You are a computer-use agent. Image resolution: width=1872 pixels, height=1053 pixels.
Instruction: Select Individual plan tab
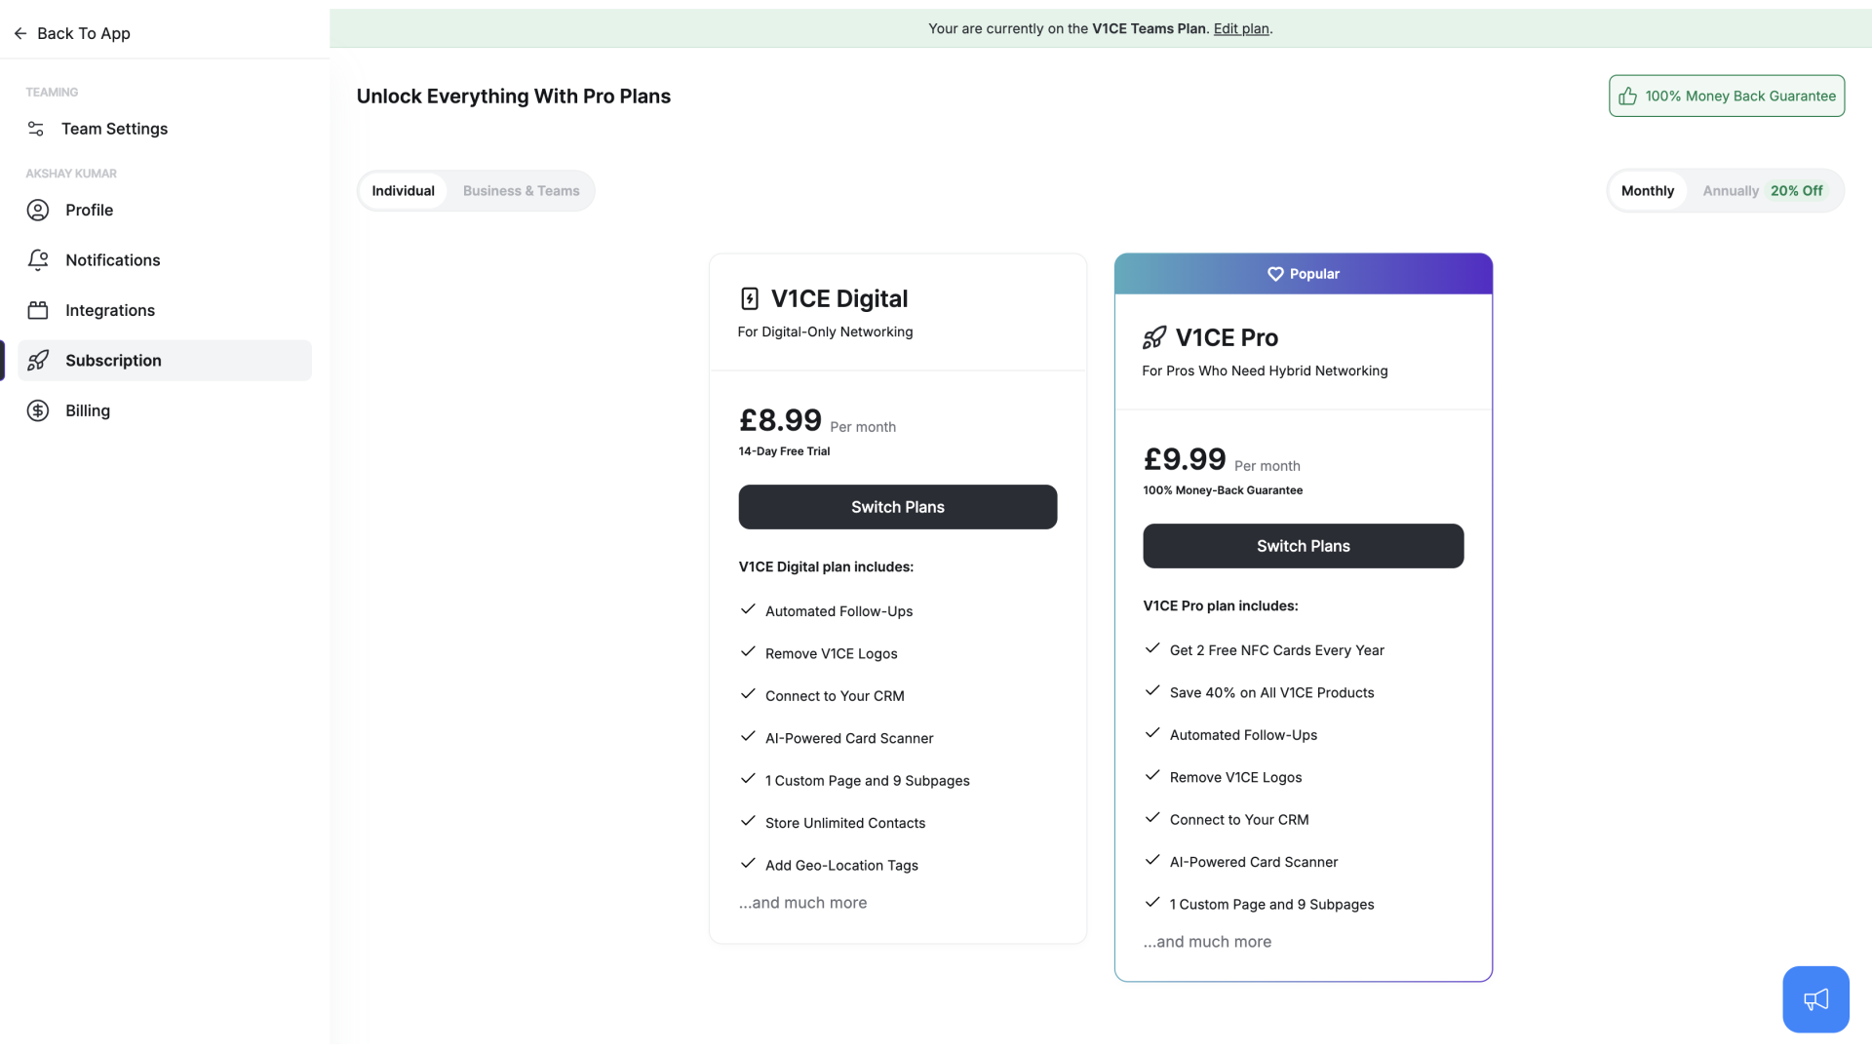click(x=403, y=190)
